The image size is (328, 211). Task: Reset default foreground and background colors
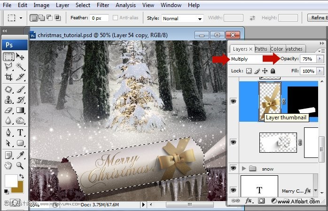click(6, 191)
